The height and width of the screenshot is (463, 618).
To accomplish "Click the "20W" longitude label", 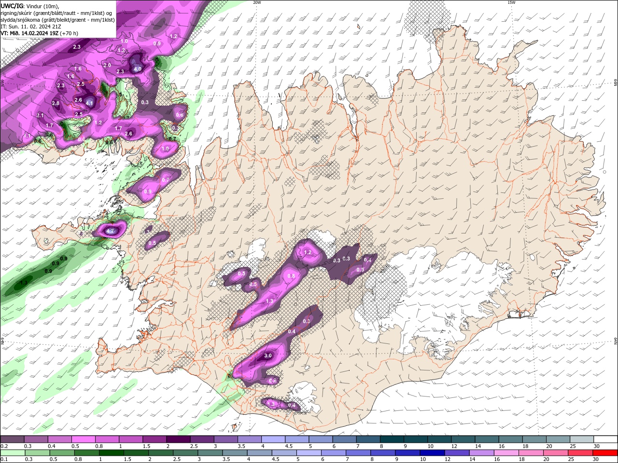I will tap(257, 2).
